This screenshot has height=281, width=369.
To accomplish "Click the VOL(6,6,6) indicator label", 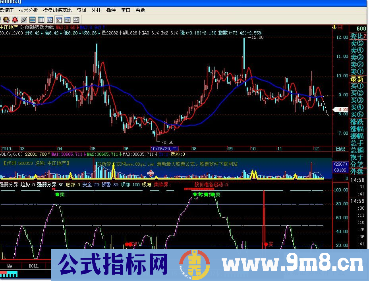I will (11, 154).
